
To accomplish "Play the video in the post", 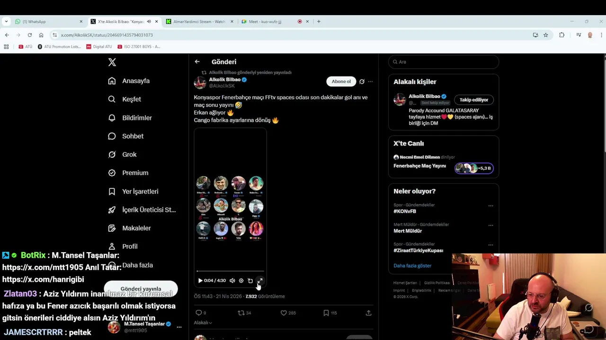I will click(200, 280).
